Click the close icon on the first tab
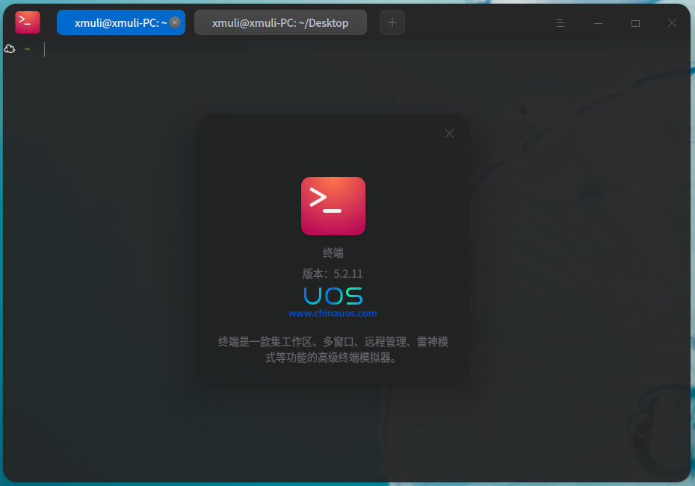695x486 pixels. tap(174, 22)
